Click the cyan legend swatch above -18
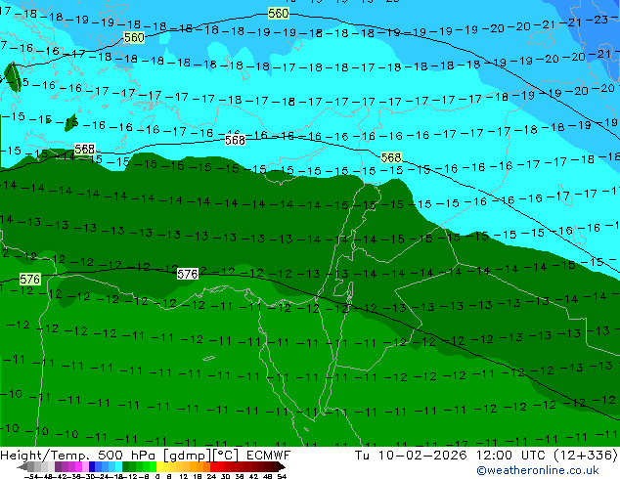Viewport: 620px width, 479px height. [119, 466]
